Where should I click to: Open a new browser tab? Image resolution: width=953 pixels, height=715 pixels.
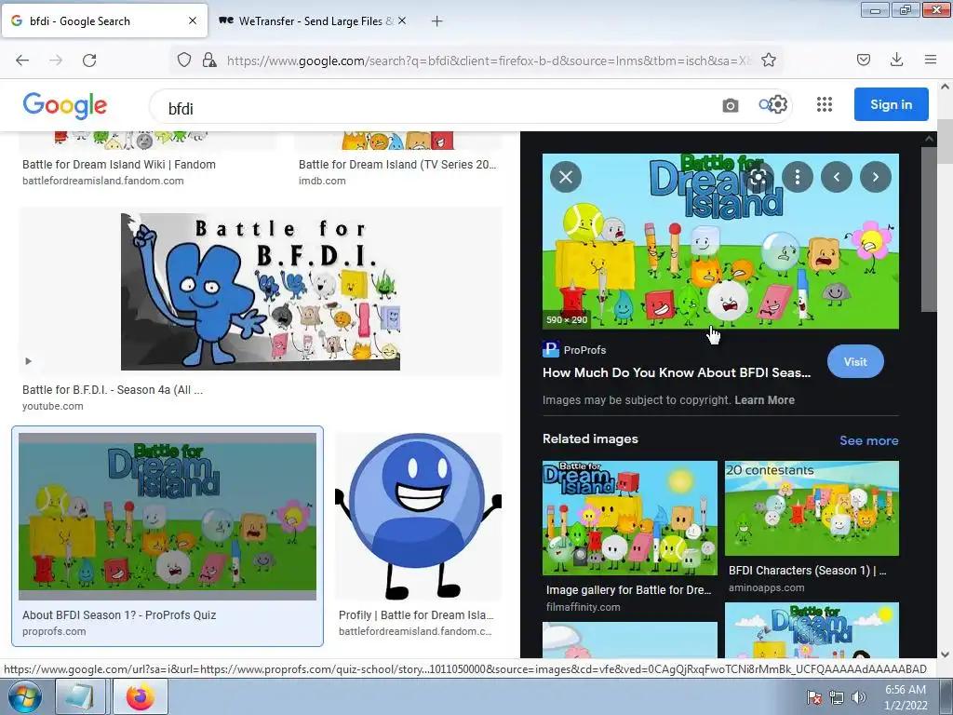point(436,21)
